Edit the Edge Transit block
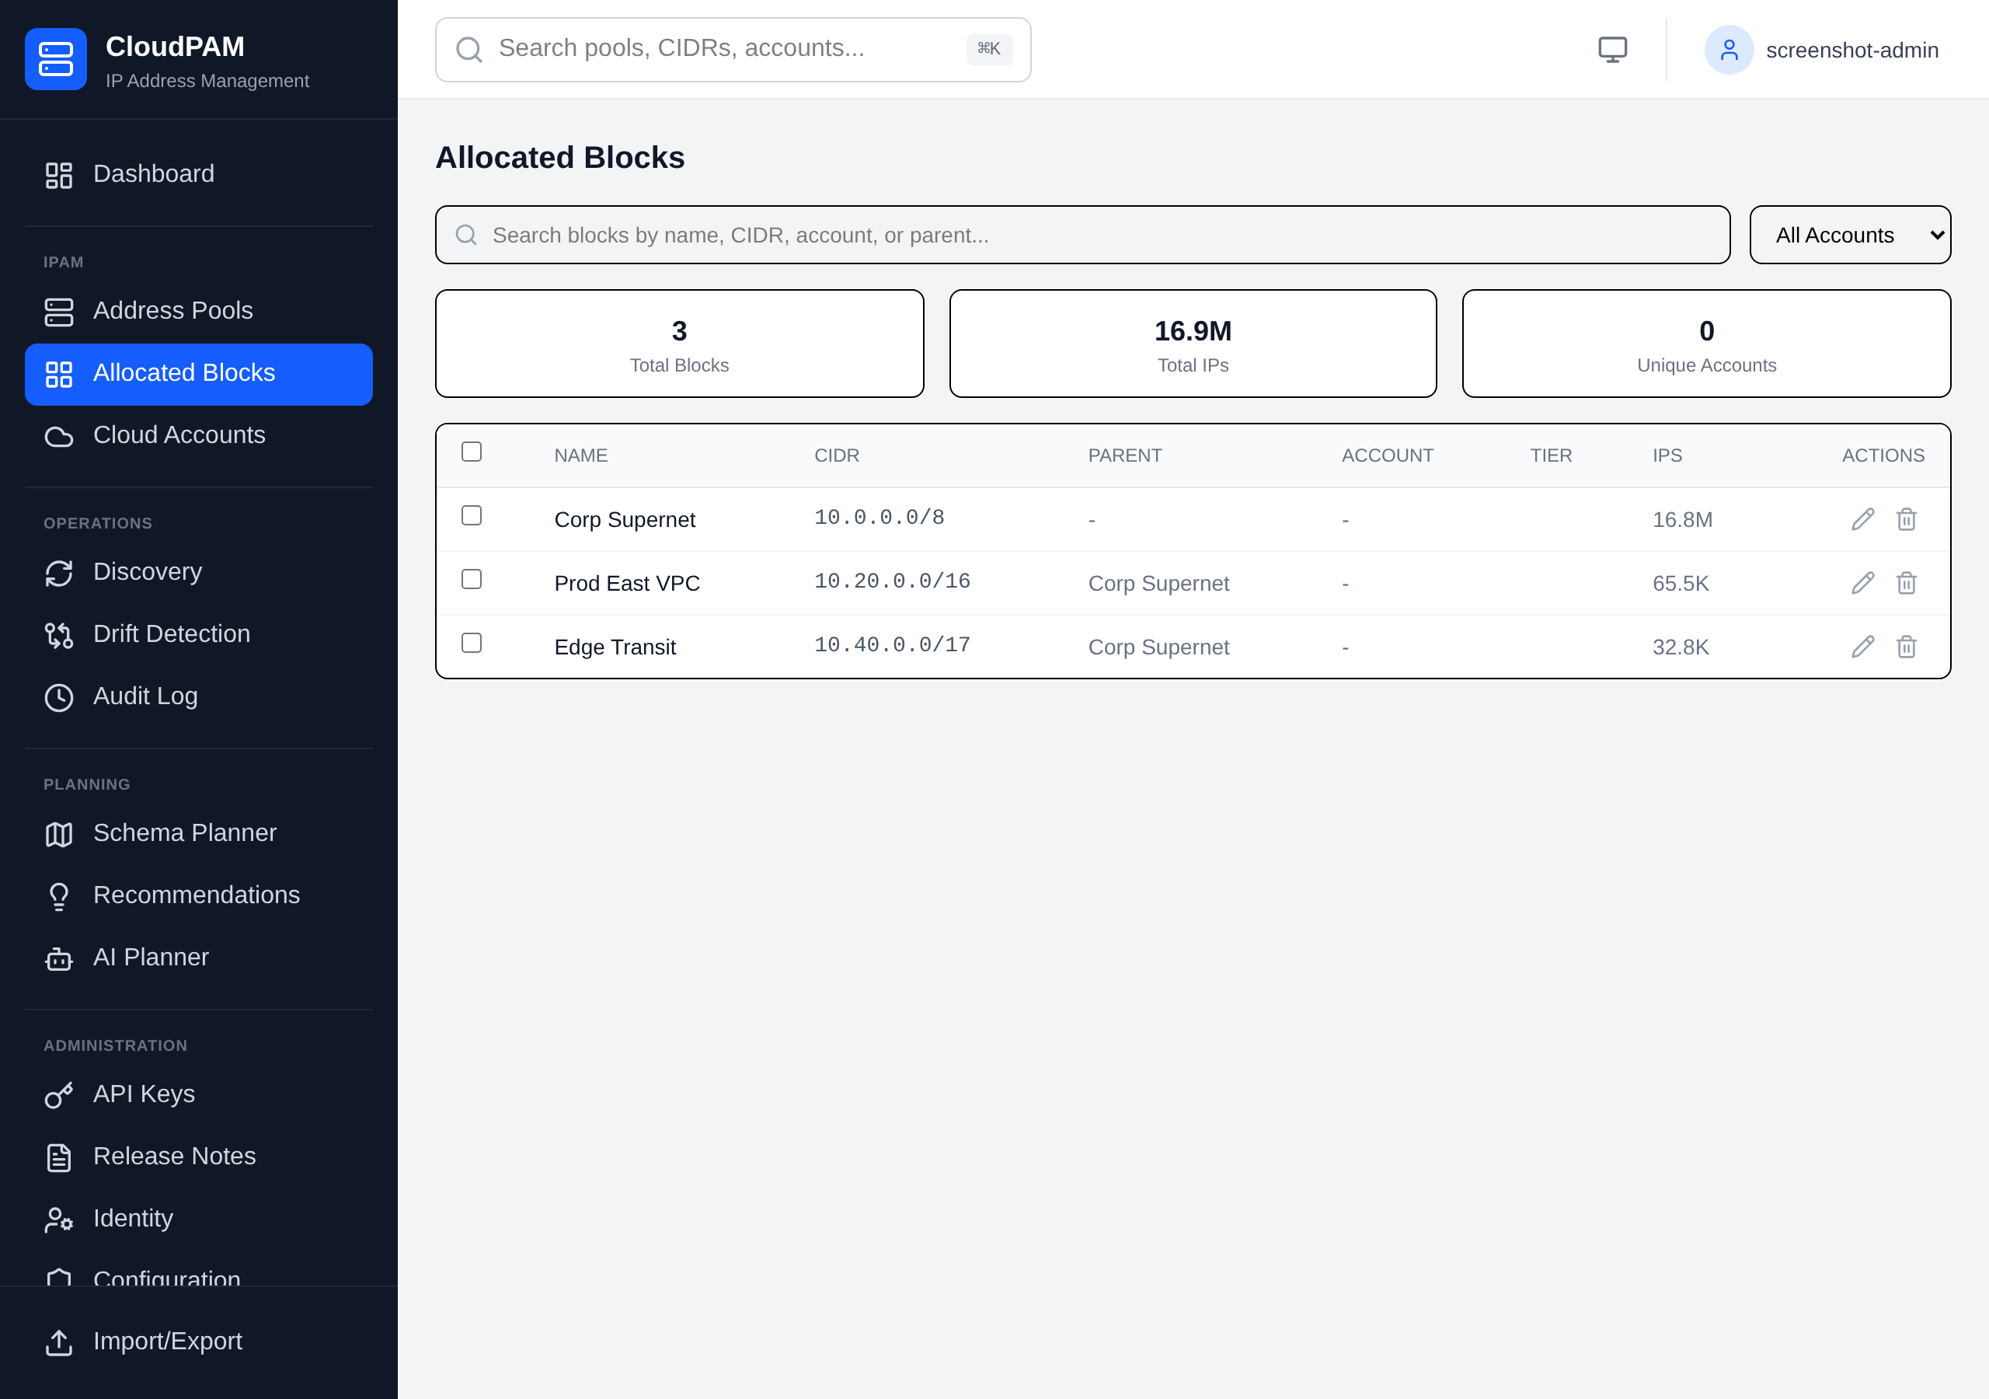The height and width of the screenshot is (1399, 1989). (1862, 647)
